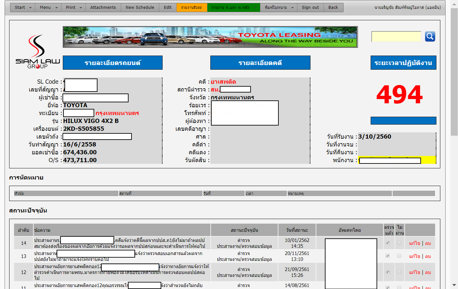Viewport: 458px width, 289px height.
Task: Click the received date 3/10/2560
Action: (x=375, y=137)
